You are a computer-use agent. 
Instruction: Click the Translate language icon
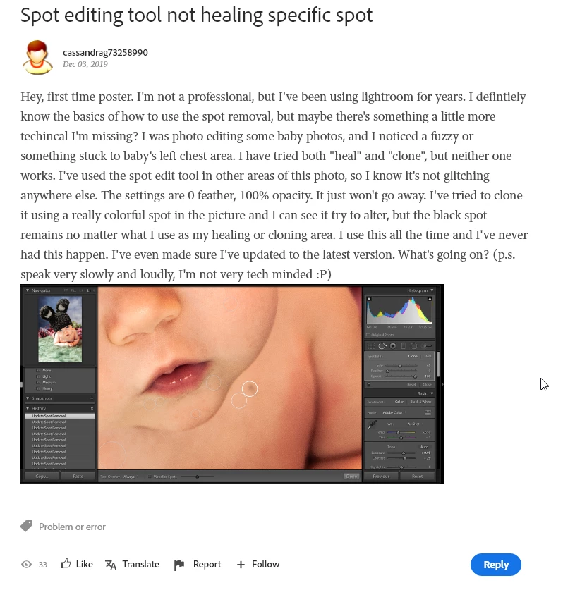point(110,565)
